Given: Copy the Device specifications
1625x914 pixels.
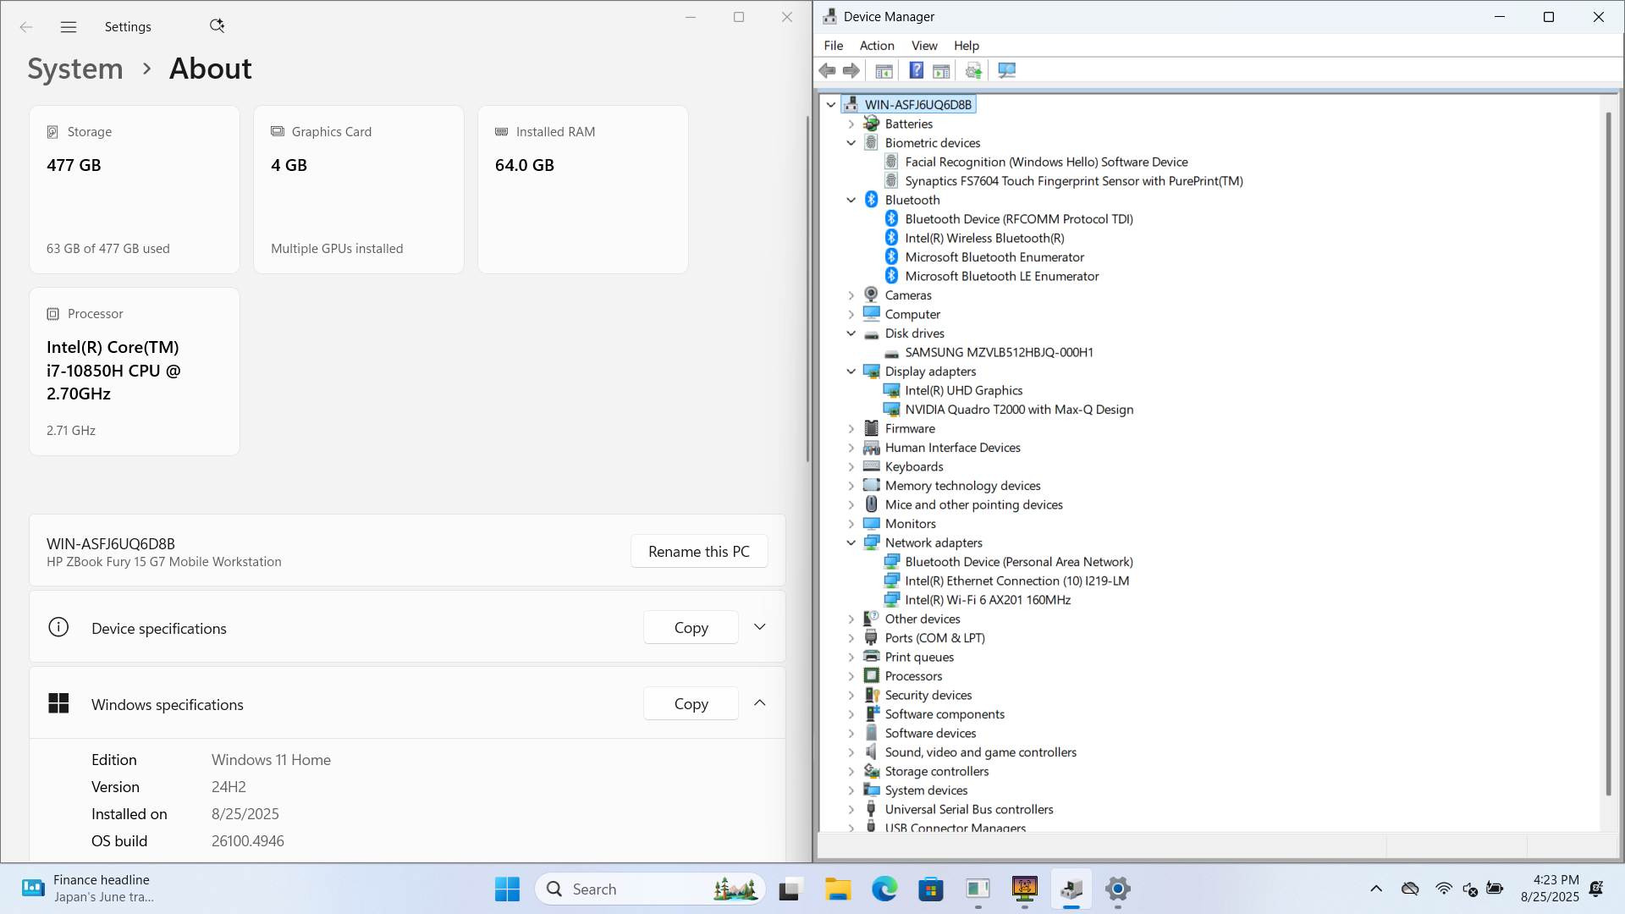Looking at the screenshot, I should tap(691, 628).
